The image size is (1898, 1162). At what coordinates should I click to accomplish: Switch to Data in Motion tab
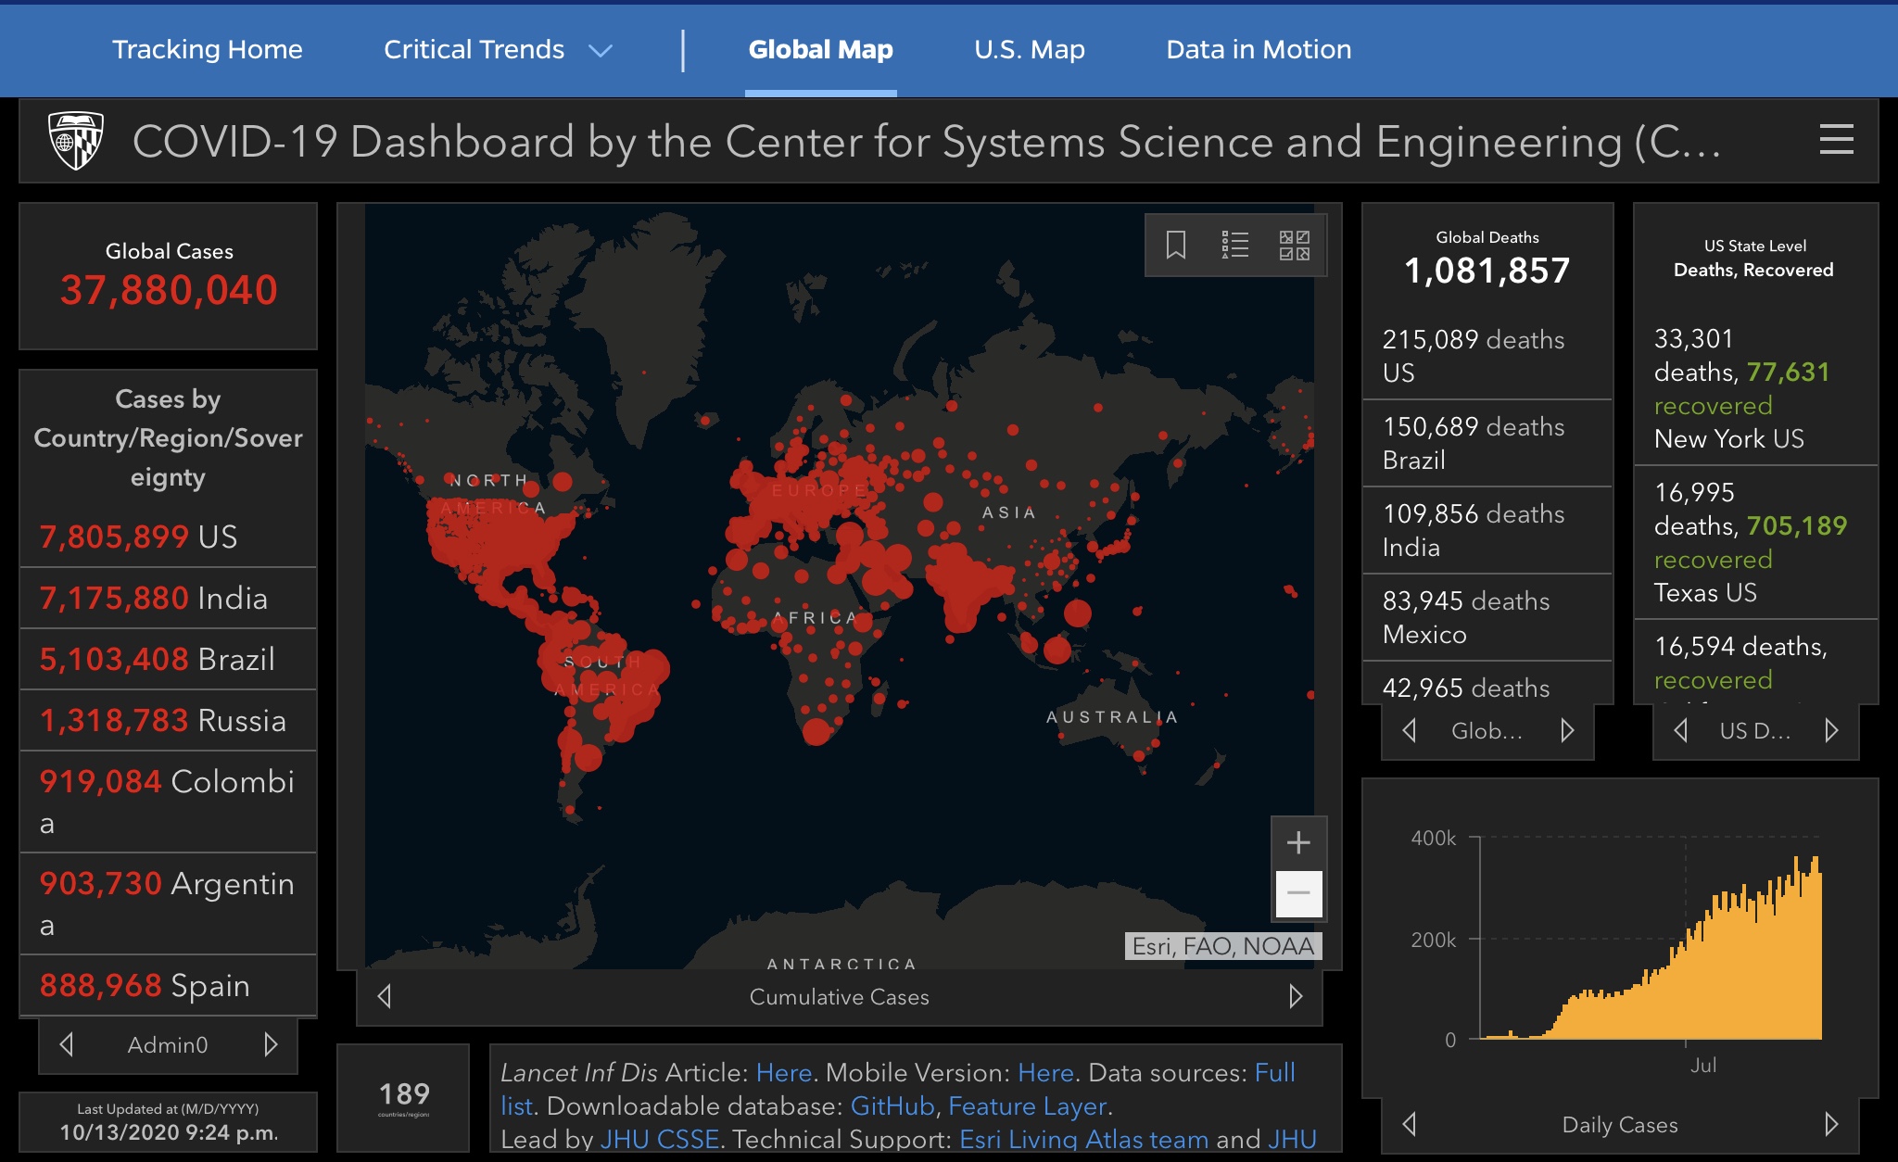pyautogui.click(x=1258, y=50)
